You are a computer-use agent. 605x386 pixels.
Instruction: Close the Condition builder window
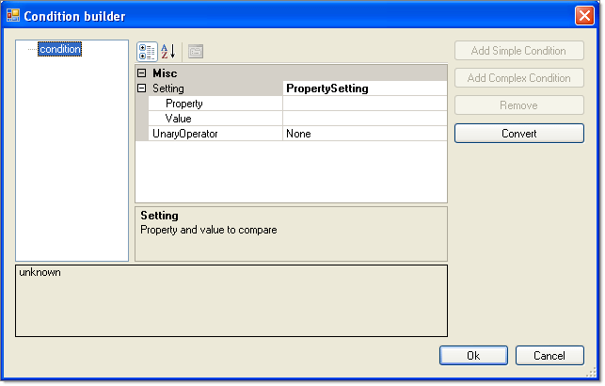[584, 16]
